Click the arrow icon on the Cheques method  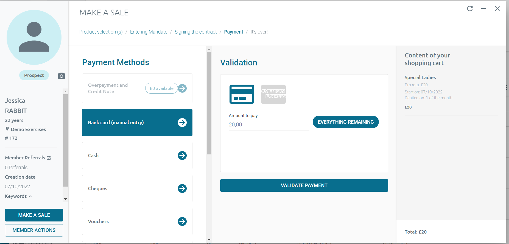[x=182, y=188]
